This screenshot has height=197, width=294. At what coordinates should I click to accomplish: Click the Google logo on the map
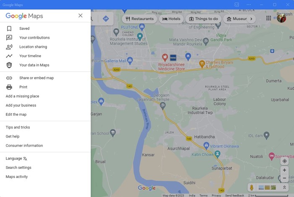coord(147,188)
